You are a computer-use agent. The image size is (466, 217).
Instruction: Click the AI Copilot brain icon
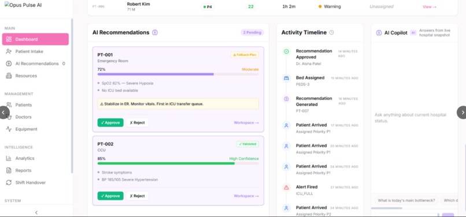(379, 33)
